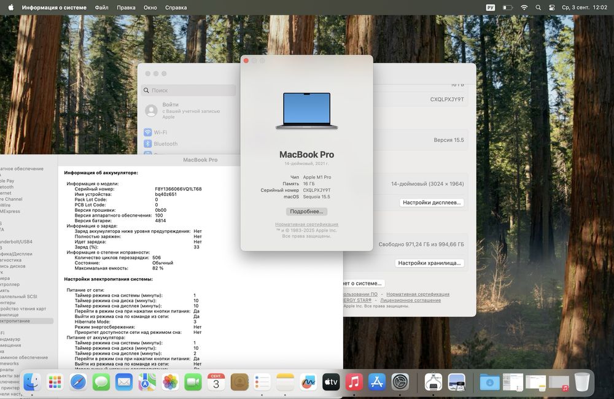Launch Freeform from the Dock

[x=308, y=382]
